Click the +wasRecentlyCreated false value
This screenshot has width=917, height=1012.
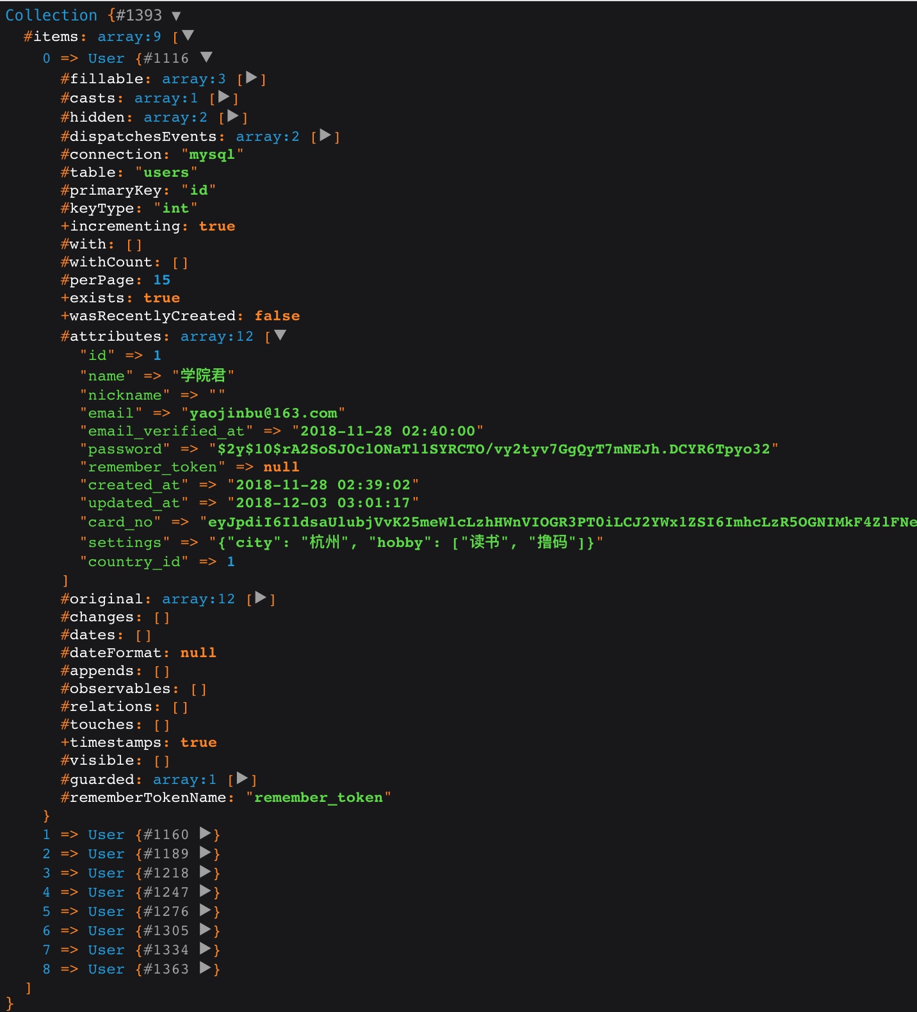click(277, 316)
